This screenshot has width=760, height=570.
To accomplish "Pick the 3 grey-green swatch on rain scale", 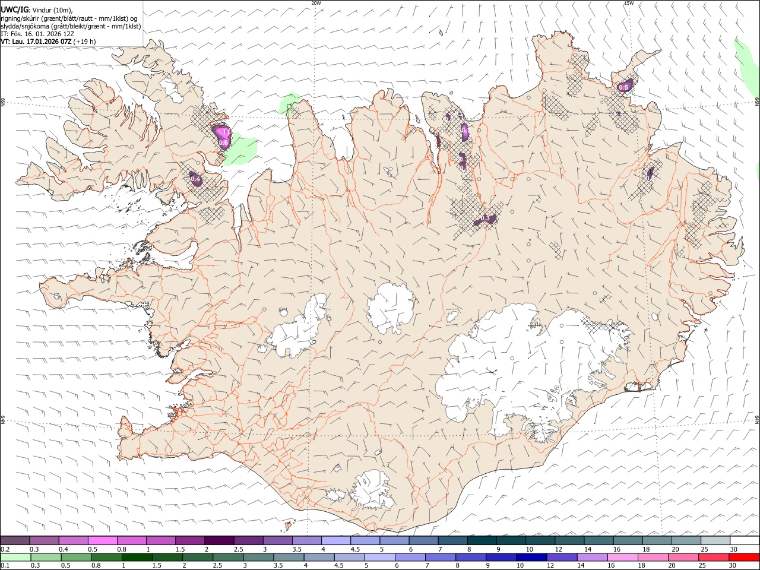I will (x=259, y=557).
